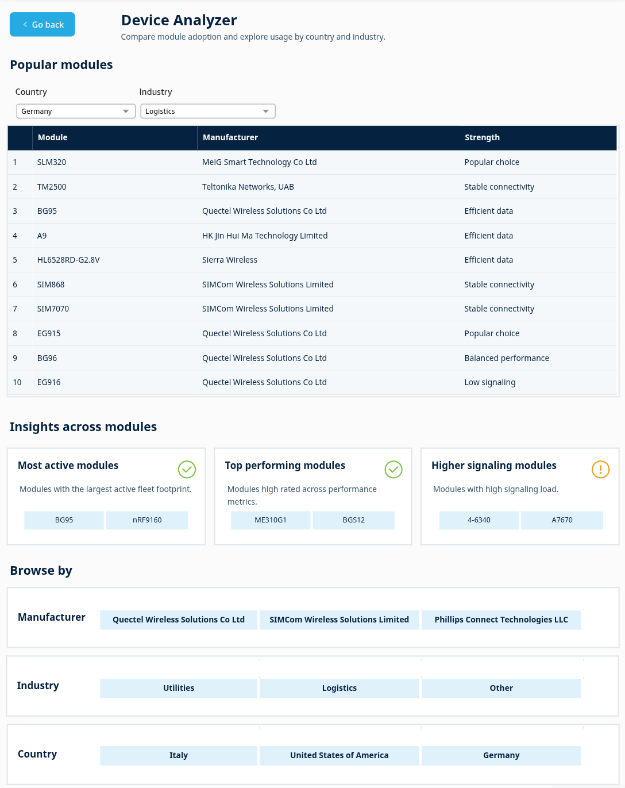This screenshot has width=625, height=788.
Task: Select the BG95 module in the table
Action: (x=312, y=211)
